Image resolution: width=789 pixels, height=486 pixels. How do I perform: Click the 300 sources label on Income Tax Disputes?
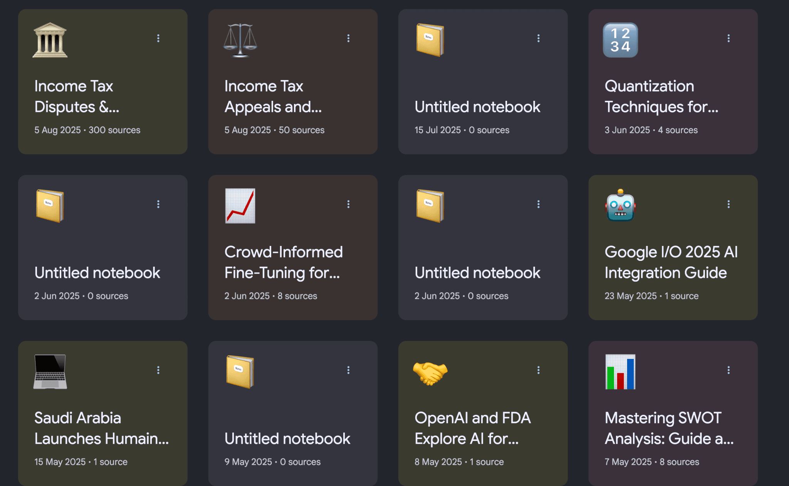point(114,130)
